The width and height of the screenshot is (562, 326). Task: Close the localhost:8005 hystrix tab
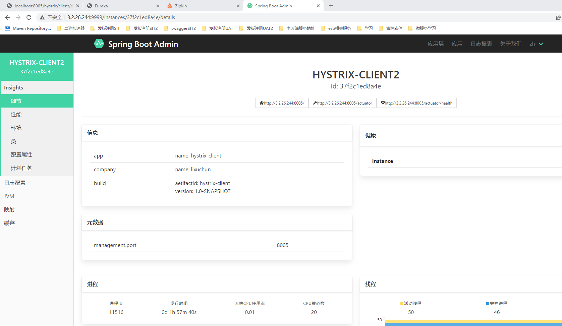78,6
